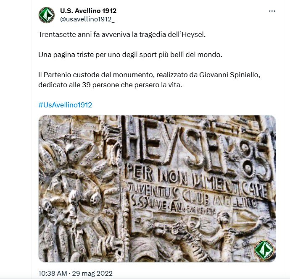Click the circular carved relief on the photo's left

[x=74, y=196]
